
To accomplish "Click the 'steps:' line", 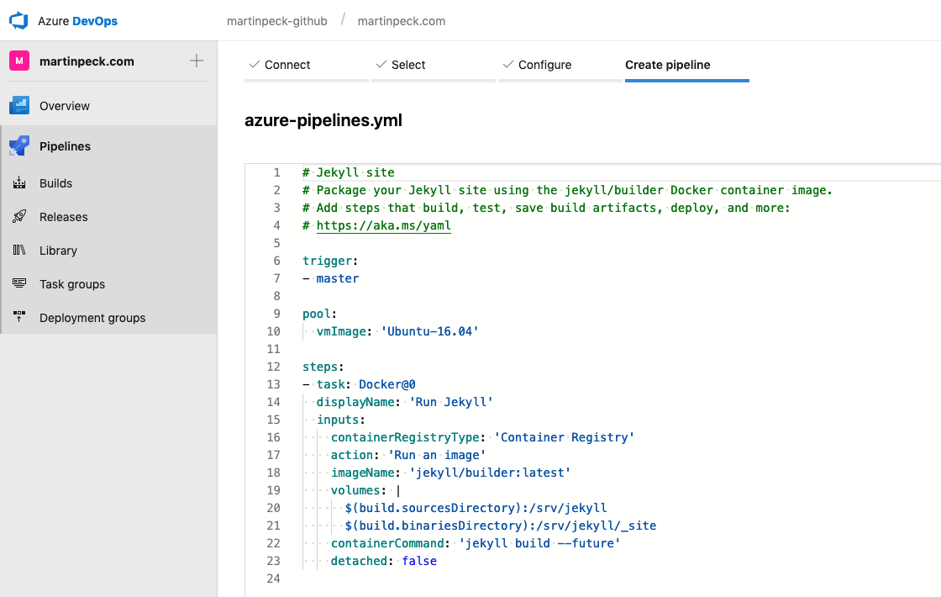I will point(323,367).
